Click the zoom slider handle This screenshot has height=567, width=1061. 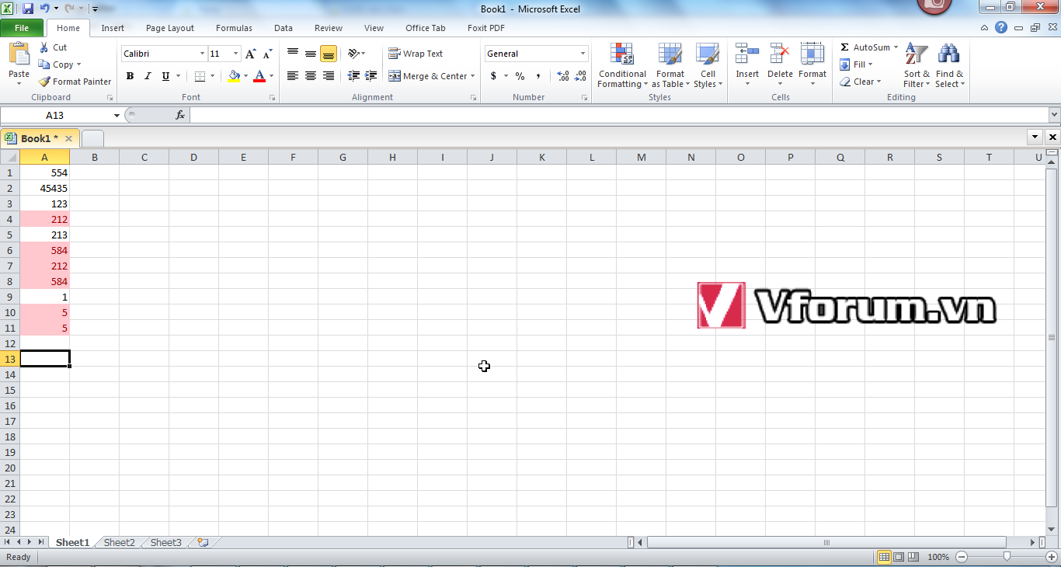[1007, 557]
